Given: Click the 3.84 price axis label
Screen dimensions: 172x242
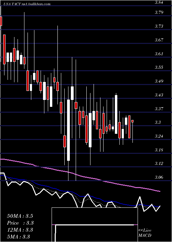Looking at the screenshot, I should (159, 2).
